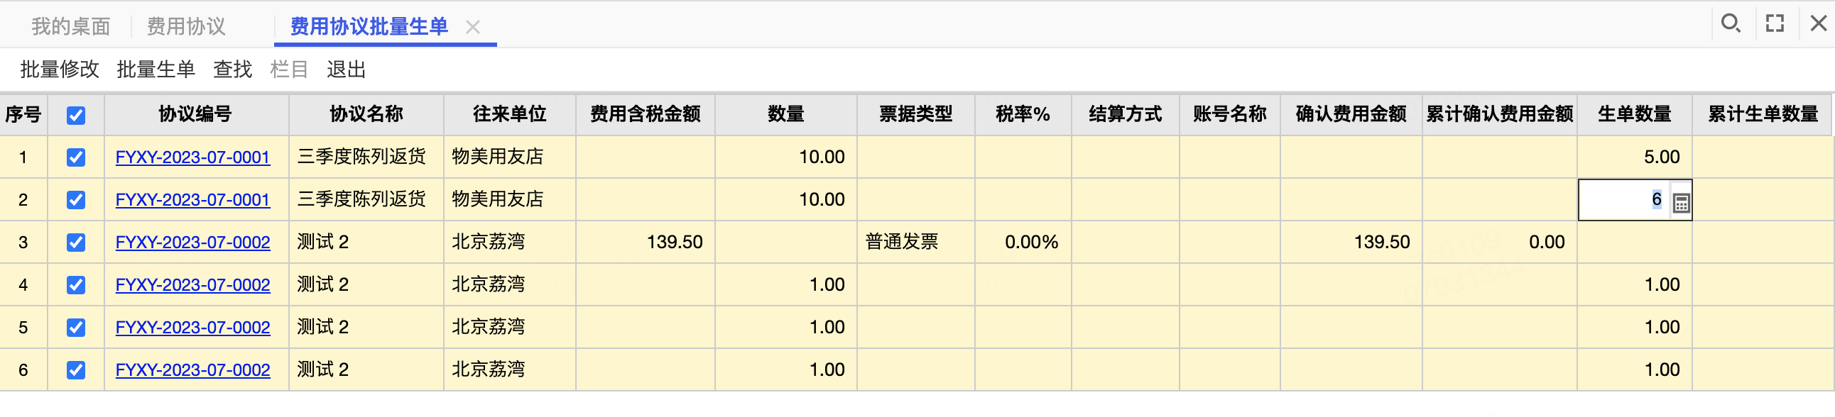The height and width of the screenshot is (417, 1835).
Task: Open the calculator icon in 生单数量 cell
Action: click(1681, 203)
